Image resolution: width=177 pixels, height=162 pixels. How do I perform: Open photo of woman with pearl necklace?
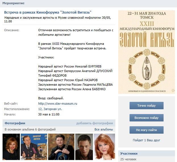[105, 147]
